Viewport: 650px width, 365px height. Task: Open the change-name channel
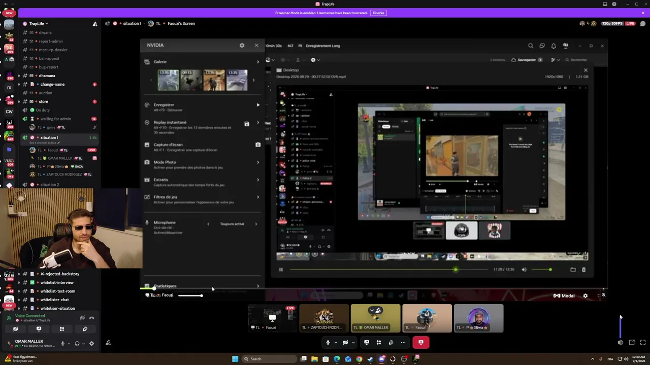pos(52,84)
